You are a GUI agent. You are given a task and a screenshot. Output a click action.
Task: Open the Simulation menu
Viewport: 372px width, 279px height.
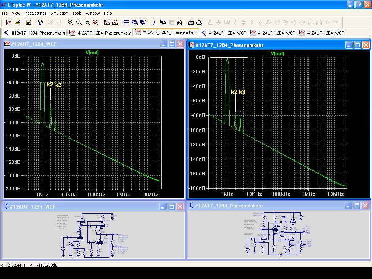[x=59, y=13]
